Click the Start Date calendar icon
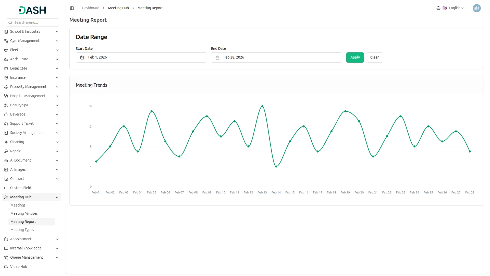Viewport: 490px width, 276px height. pos(82,57)
